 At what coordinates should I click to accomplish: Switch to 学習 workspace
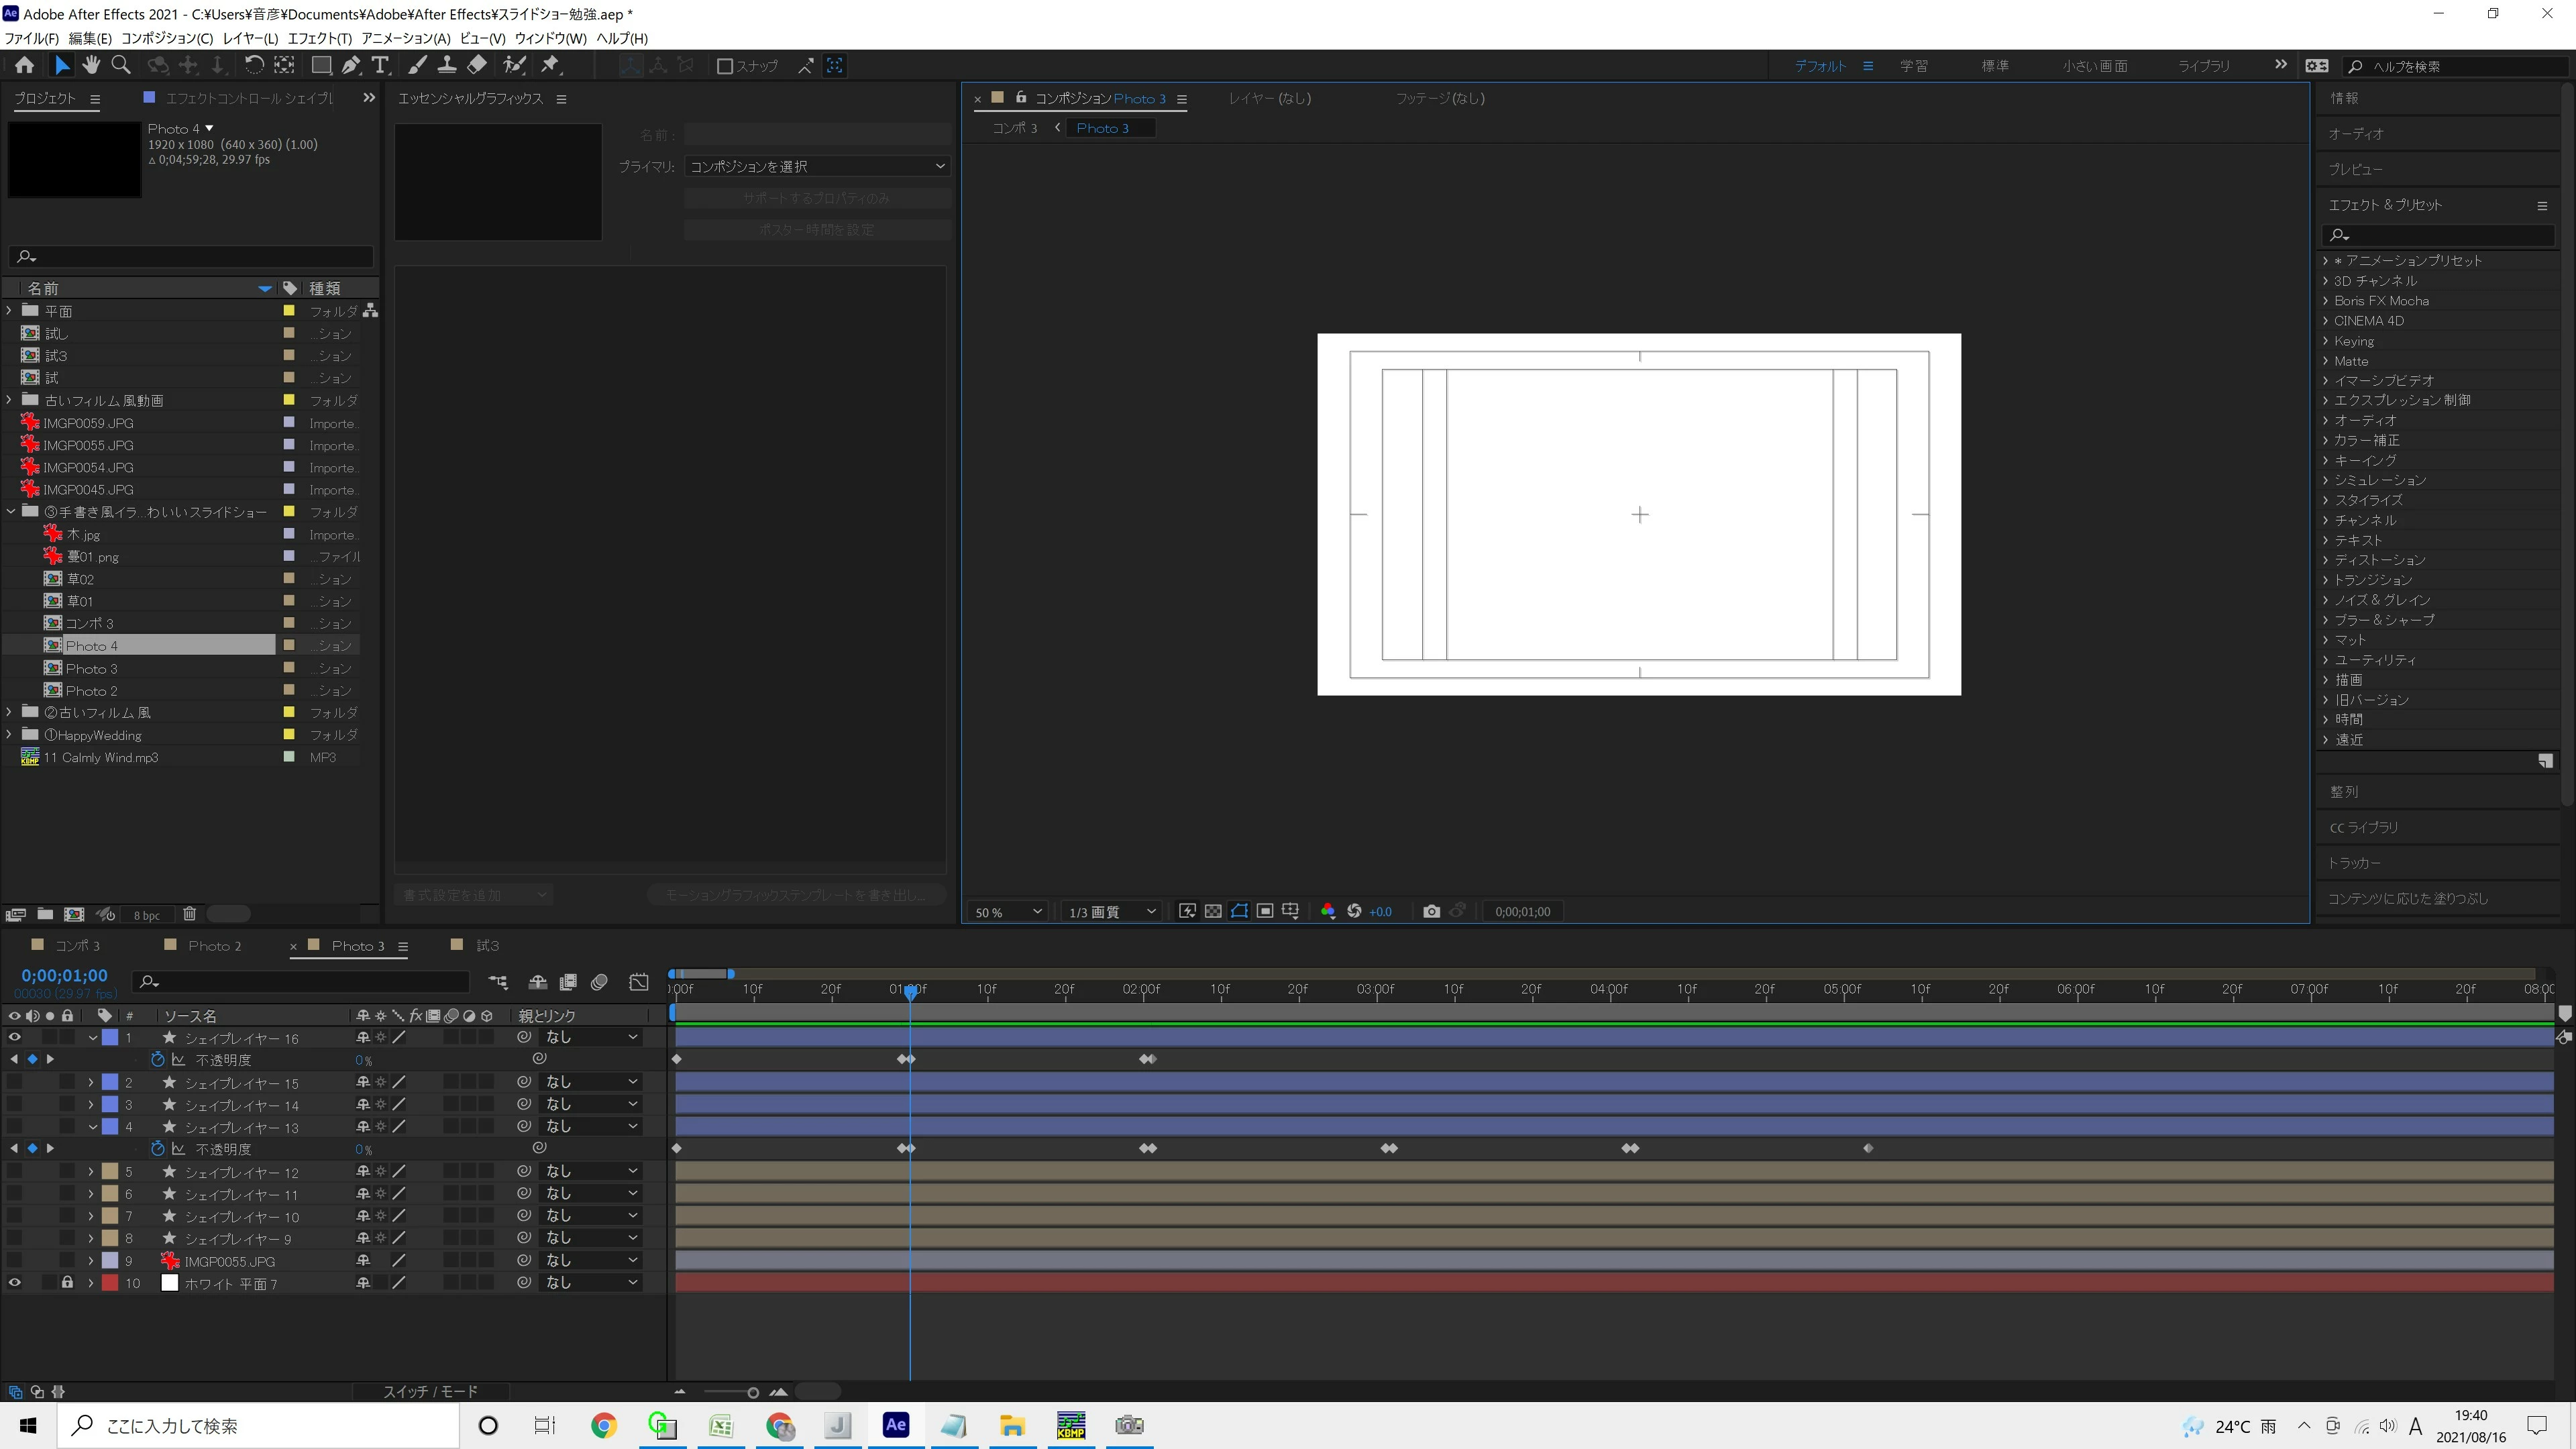pos(1913,66)
